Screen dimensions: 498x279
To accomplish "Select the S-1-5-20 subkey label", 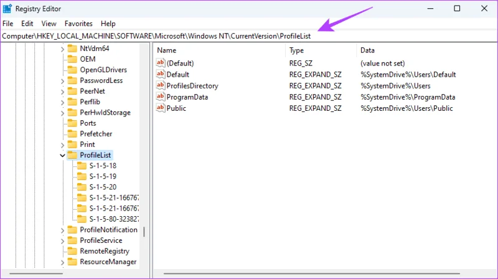I will click(103, 187).
